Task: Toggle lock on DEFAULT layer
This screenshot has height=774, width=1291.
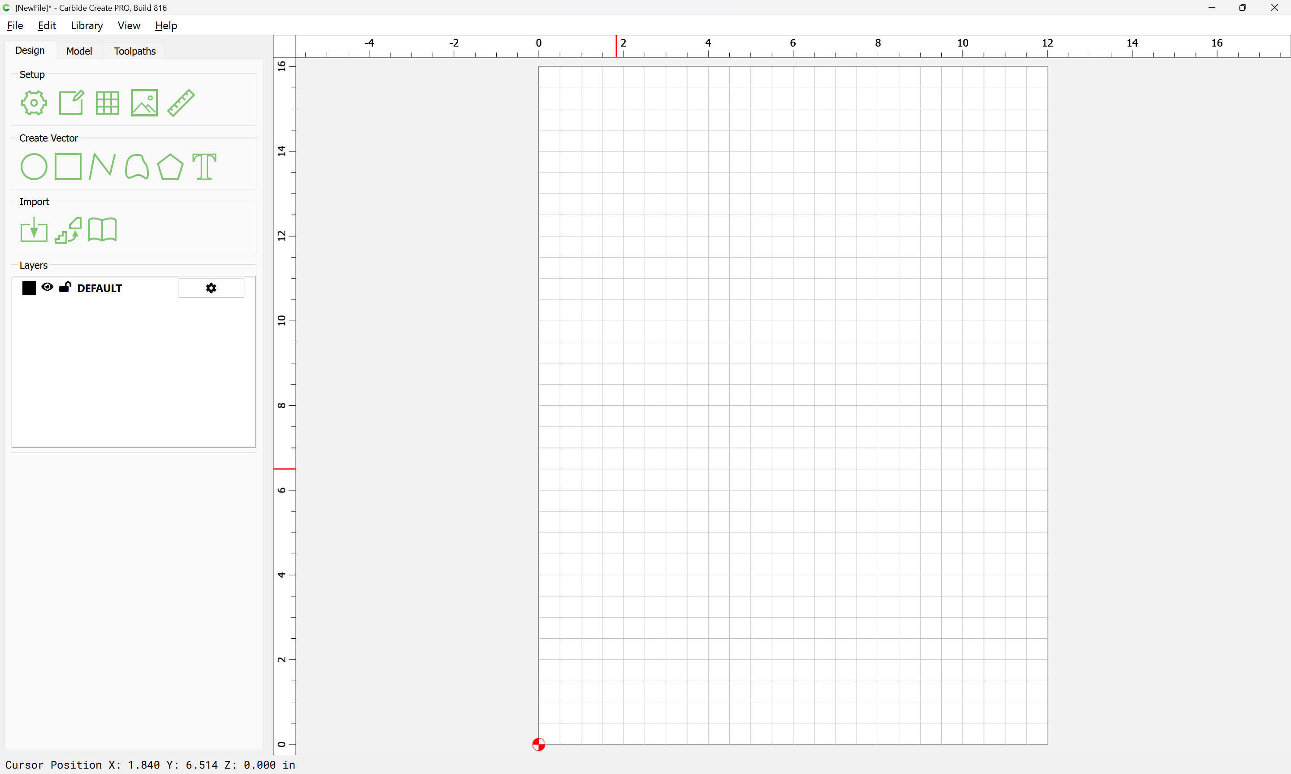Action: [x=65, y=287]
